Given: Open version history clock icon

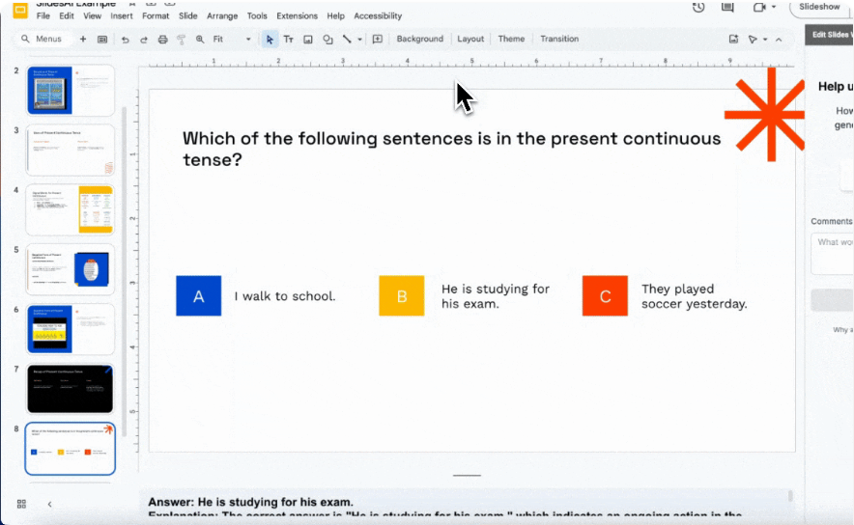Looking at the screenshot, I should 698,8.
